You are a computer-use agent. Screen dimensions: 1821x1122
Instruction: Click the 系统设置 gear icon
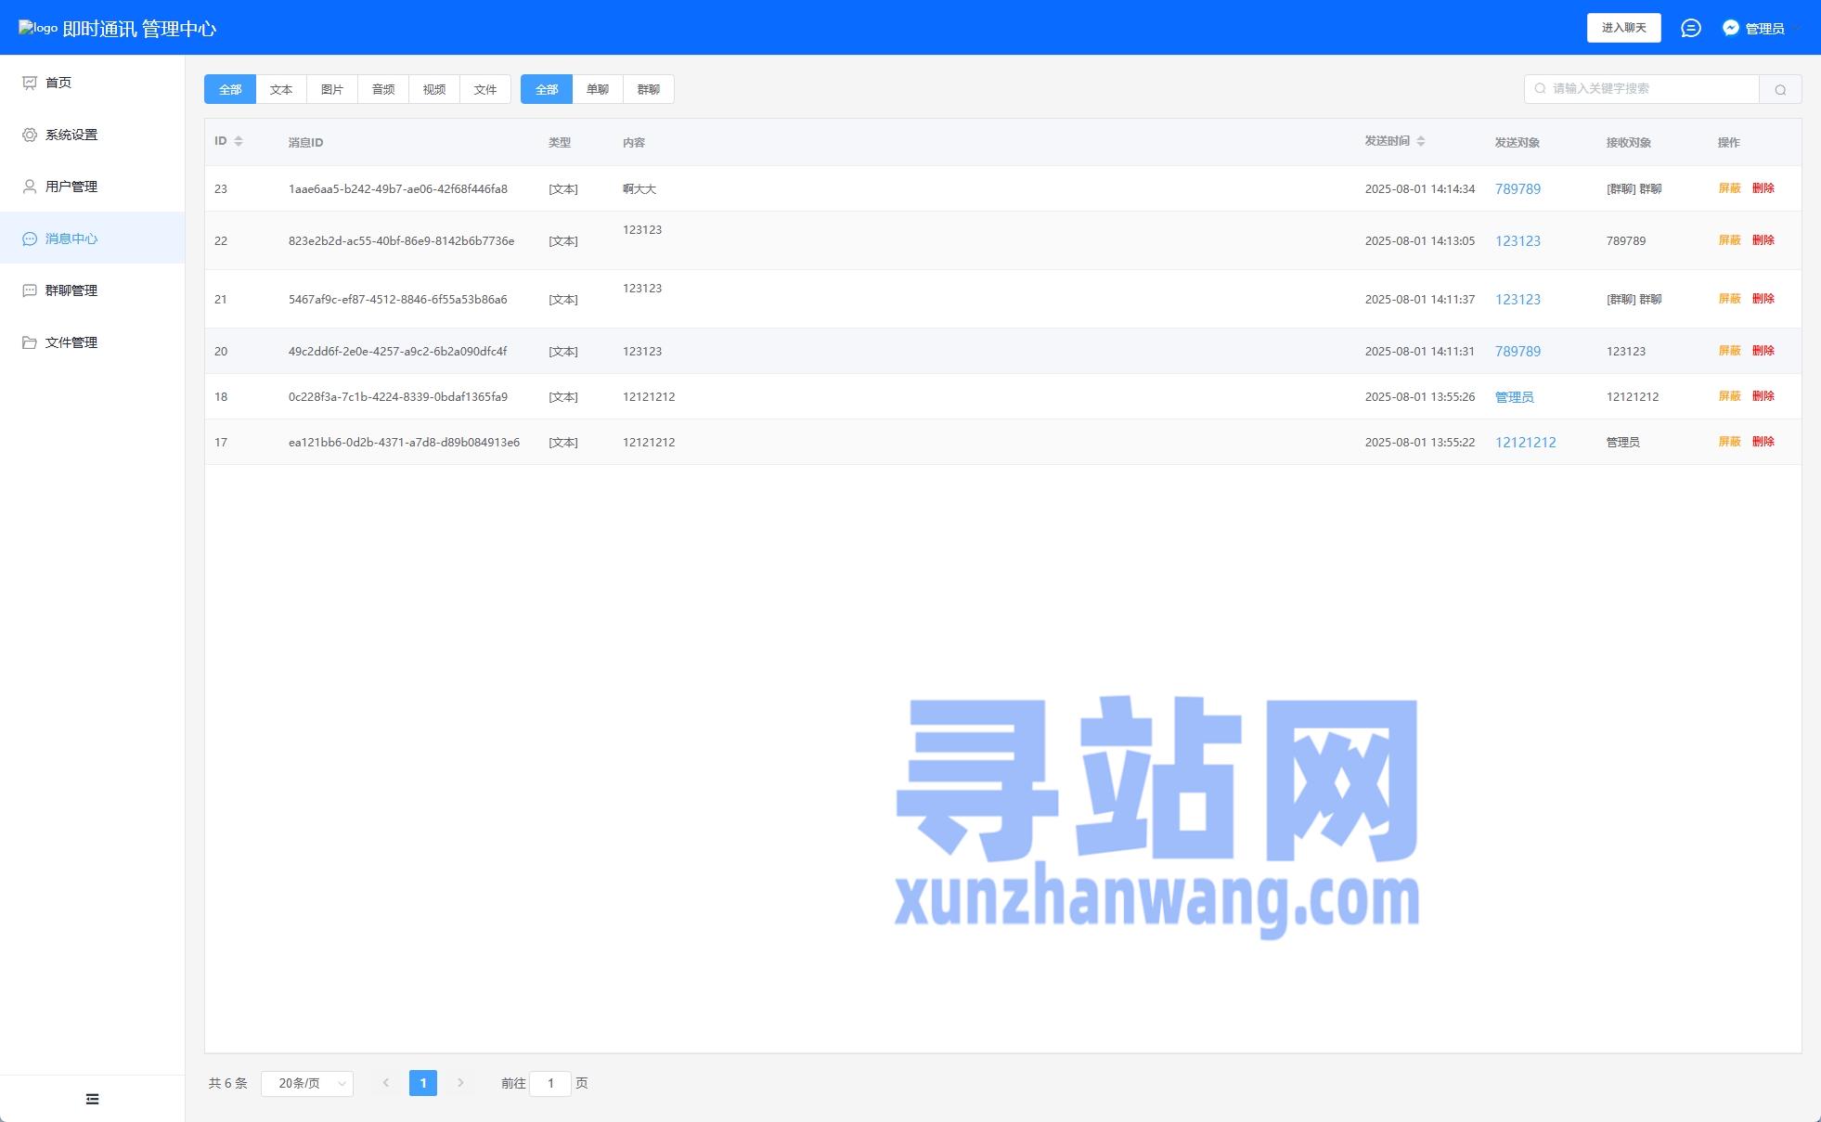point(30,135)
